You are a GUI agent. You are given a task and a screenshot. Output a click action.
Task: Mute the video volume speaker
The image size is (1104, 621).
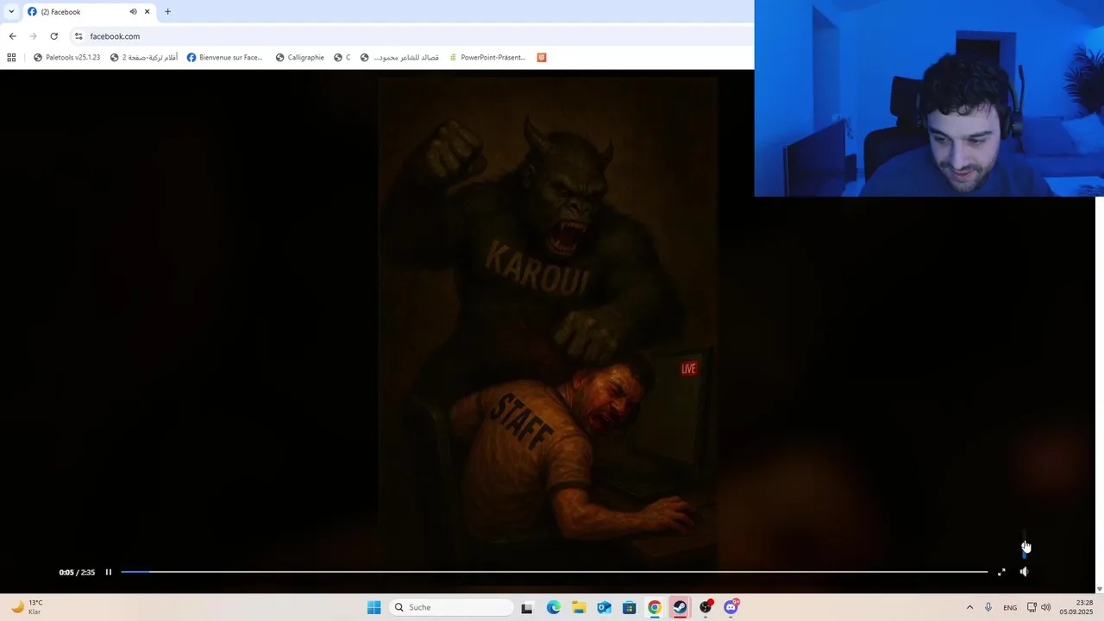pyautogui.click(x=1024, y=572)
